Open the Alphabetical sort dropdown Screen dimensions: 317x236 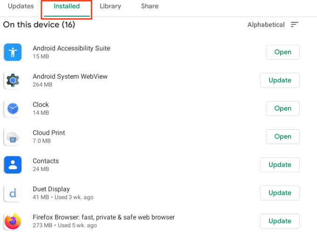[266, 25]
